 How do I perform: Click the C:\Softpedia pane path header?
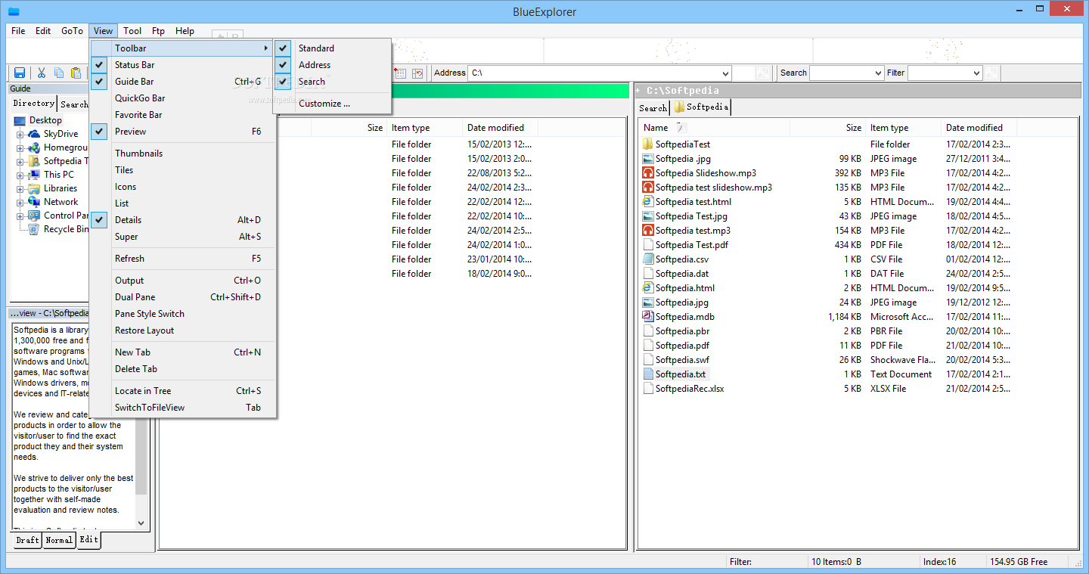pos(858,91)
